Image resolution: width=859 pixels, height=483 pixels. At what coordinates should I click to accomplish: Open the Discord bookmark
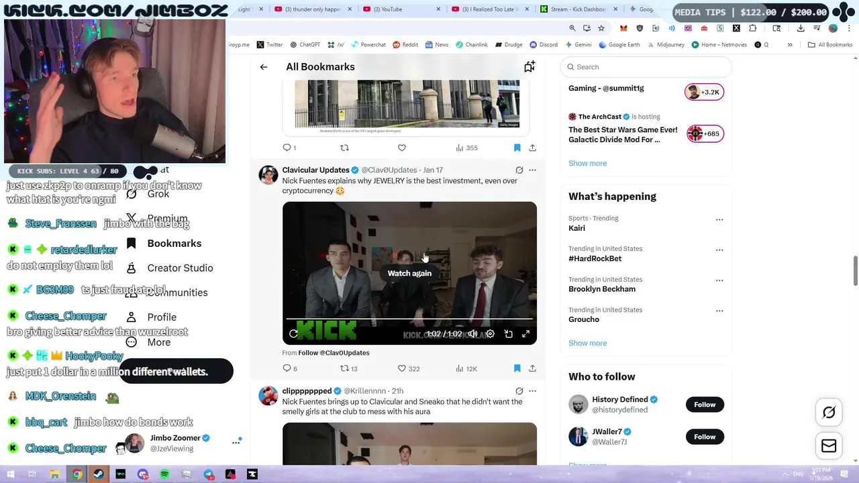(543, 45)
